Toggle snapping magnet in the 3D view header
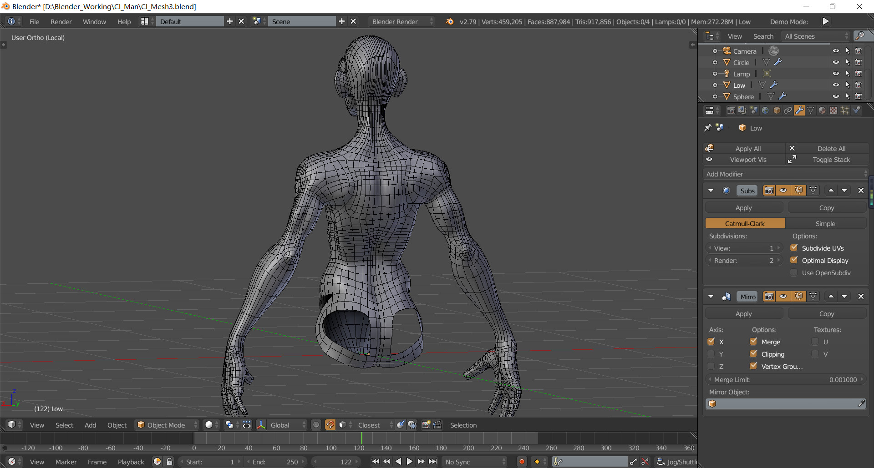Image resolution: width=874 pixels, height=468 pixels. click(330, 425)
